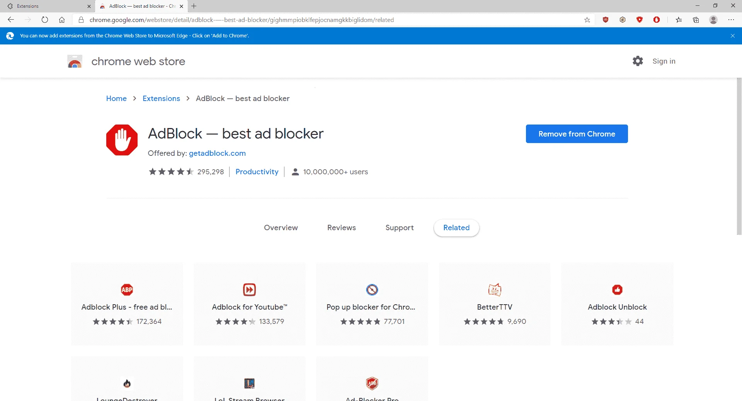Open a new browser tab
This screenshot has width=742, height=401.
pos(194,6)
